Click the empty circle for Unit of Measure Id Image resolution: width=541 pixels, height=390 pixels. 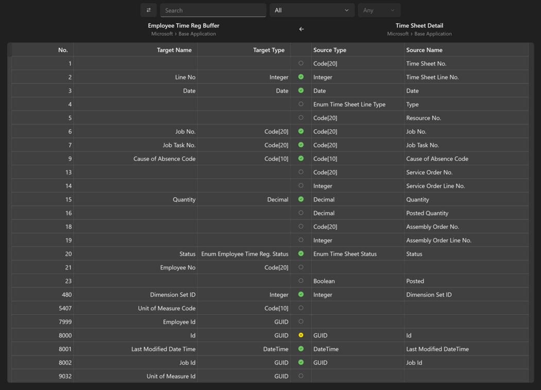coord(301,376)
